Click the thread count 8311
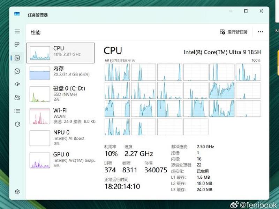This screenshot has height=209, width=279. (x=130, y=170)
